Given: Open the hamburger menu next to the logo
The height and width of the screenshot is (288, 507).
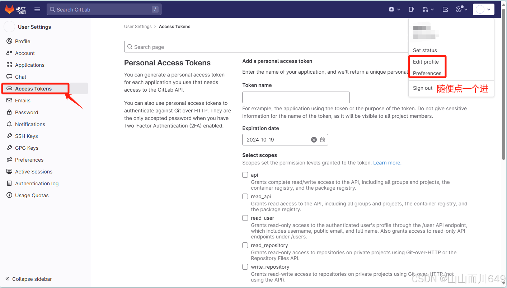Looking at the screenshot, I should pyautogui.click(x=37, y=9).
